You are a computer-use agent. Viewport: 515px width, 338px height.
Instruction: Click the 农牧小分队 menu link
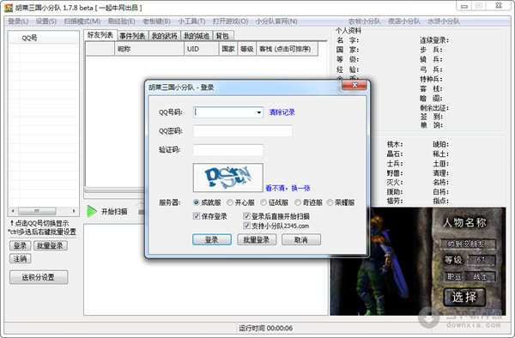pos(364,21)
